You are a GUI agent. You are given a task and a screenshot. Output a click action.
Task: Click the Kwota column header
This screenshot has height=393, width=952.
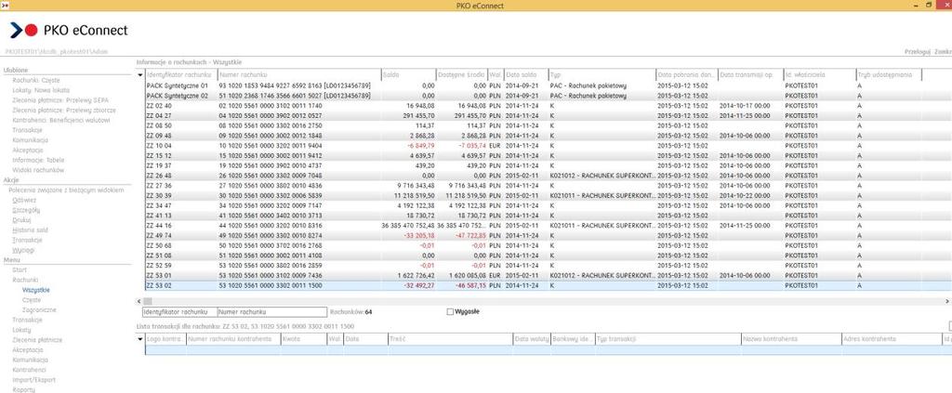[x=304, y=339]
